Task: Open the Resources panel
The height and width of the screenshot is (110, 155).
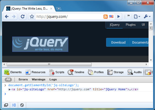Action: [x=35, y=72]
